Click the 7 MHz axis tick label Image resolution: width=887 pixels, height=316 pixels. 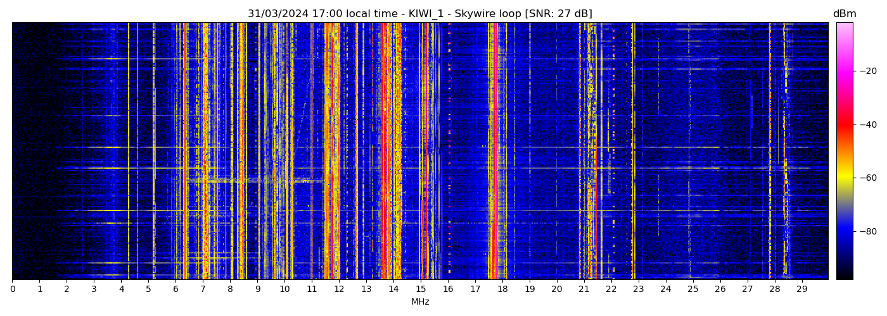pos(203,289)
